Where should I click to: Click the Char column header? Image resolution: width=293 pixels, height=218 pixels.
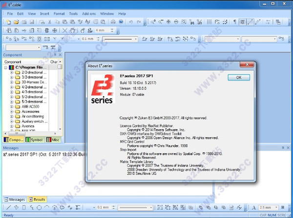point(54,62)
